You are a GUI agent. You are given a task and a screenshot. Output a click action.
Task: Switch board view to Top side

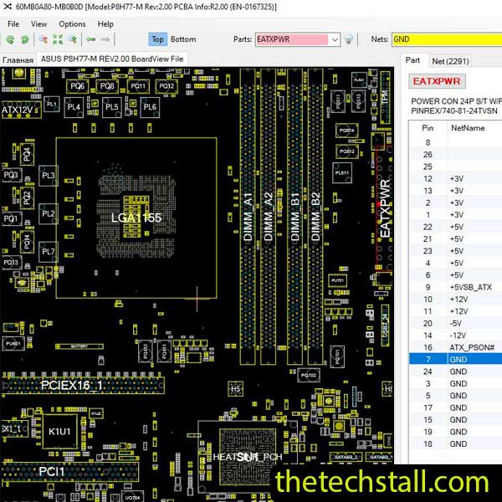[158, 39]
